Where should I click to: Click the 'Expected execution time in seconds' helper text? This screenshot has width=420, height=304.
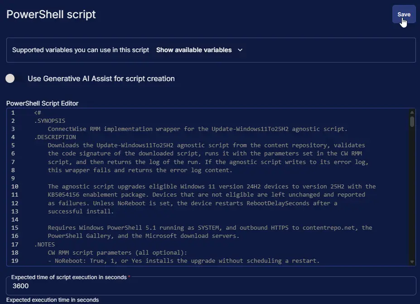(53, 300)
